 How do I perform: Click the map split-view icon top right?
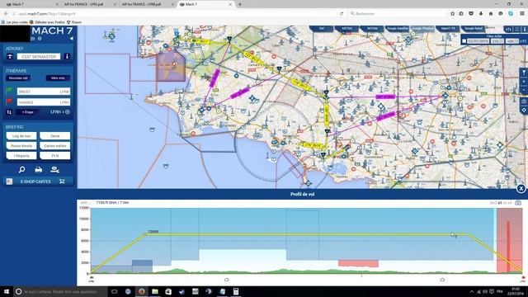tap(517, 30)
